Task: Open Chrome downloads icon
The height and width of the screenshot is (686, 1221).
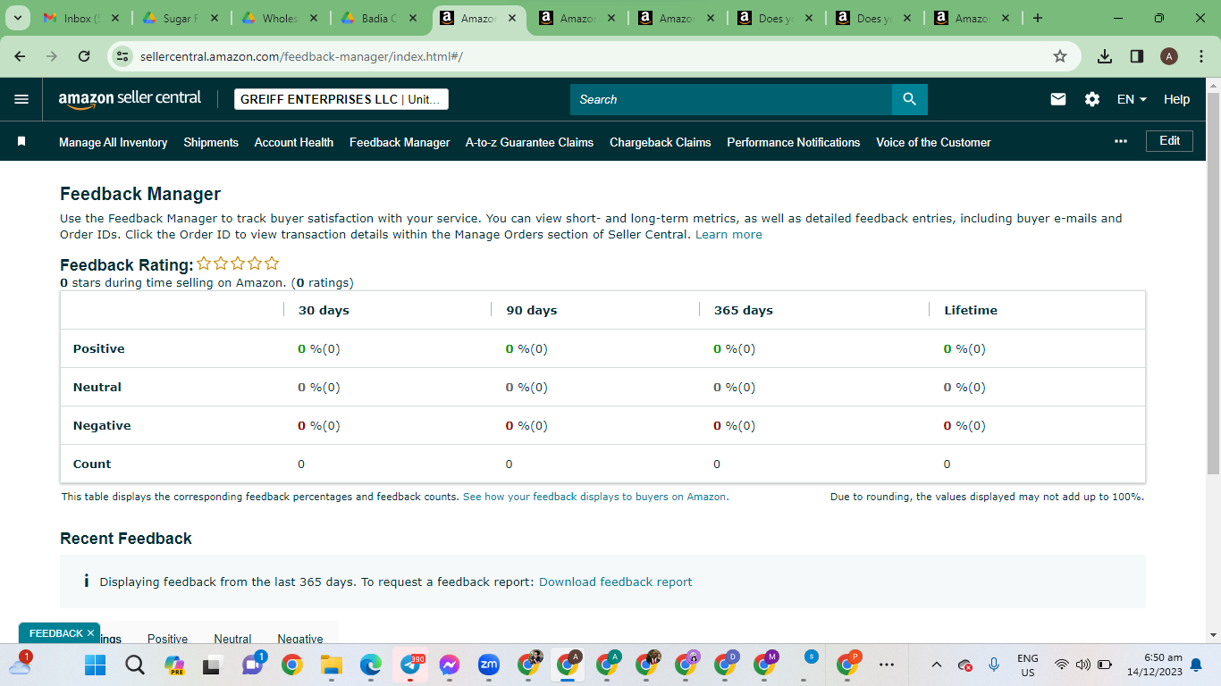Action: (x=1105, y=56)
